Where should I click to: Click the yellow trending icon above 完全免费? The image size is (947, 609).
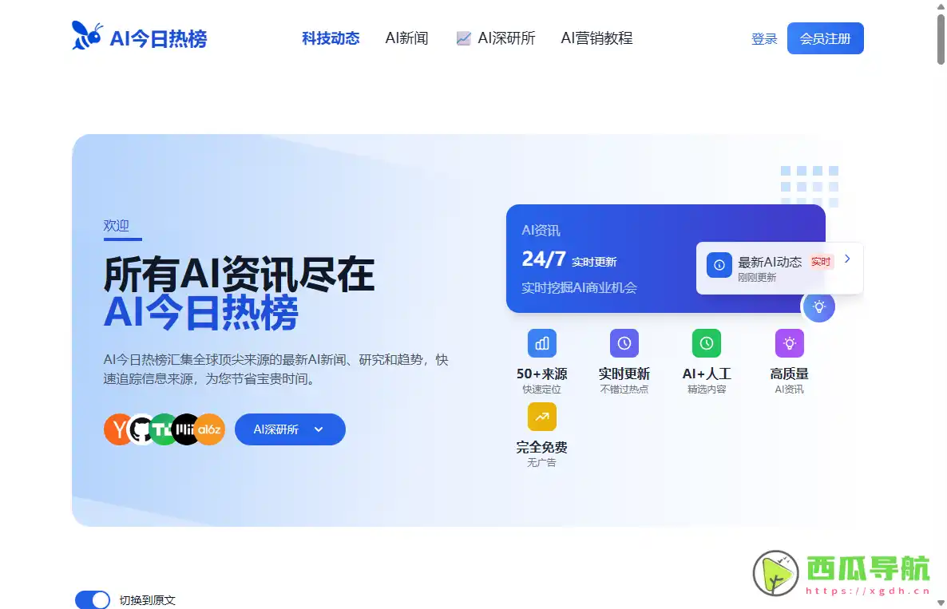pyautogui.click(x=541, y=417)
